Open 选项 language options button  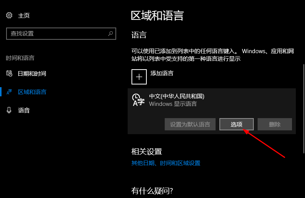[237, 124]
